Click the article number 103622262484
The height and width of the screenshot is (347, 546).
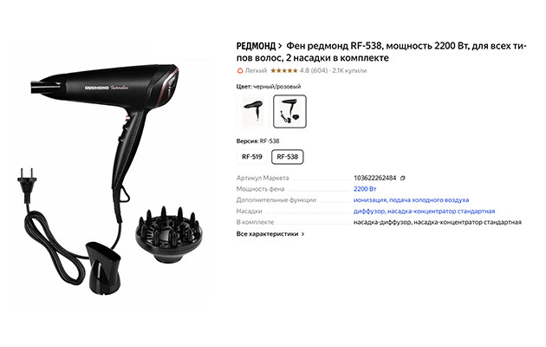pos(374,178)
